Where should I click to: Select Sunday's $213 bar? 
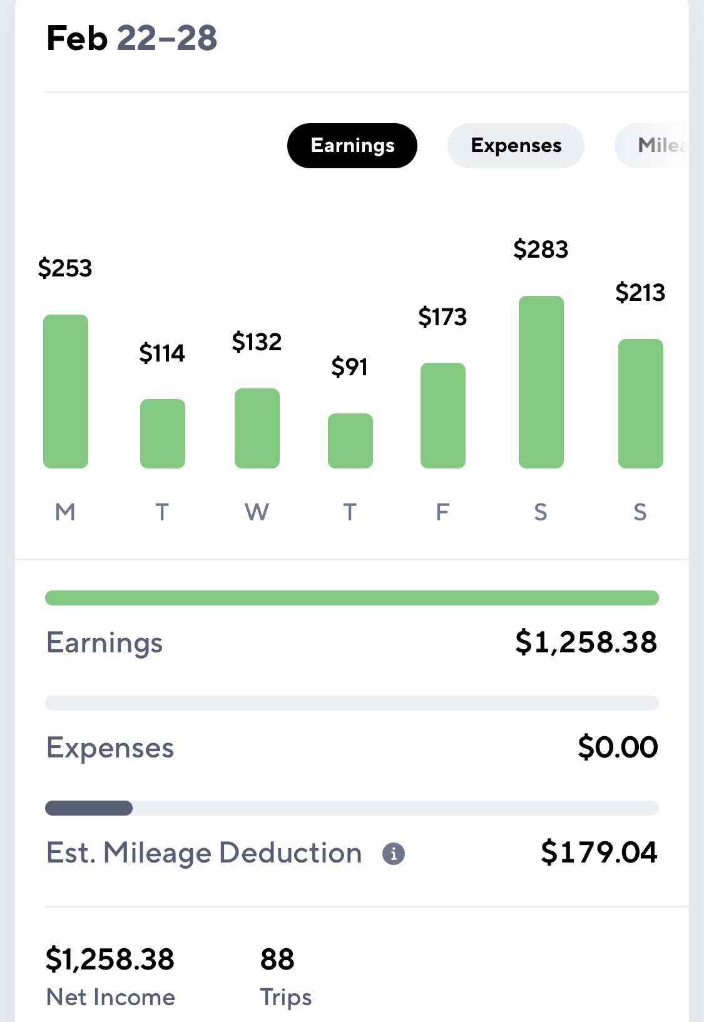641,403
